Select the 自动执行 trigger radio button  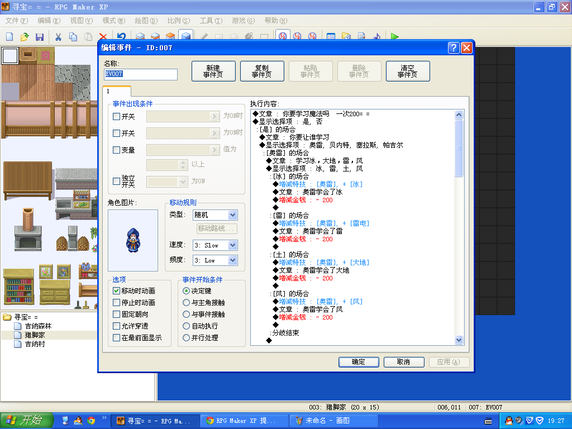point(186,326)
